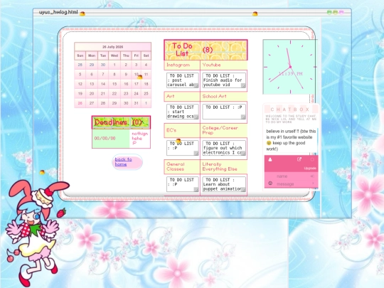Viewport: 384px width, 288px height.
Task: Click into Literally Everything Else text box
Action: 224,184
